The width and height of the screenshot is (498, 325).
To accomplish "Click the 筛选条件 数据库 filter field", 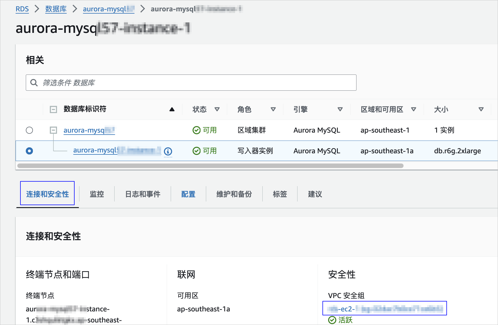I will [191, 83].
